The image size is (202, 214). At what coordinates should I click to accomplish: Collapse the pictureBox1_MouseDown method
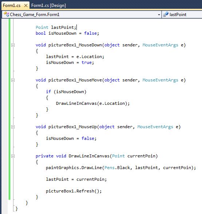coord(13,45)
